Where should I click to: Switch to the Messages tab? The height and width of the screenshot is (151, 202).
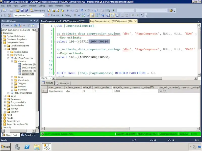click(x=63, y=83)
